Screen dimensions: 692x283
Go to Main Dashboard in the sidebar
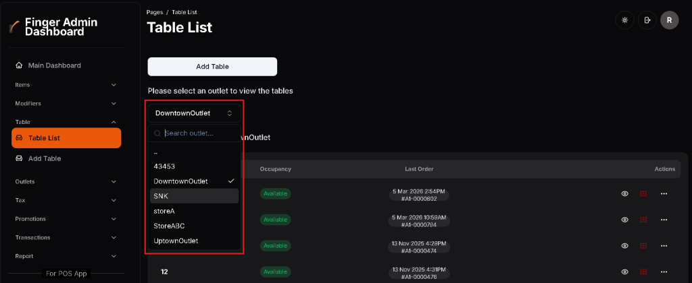coord(54,65)
